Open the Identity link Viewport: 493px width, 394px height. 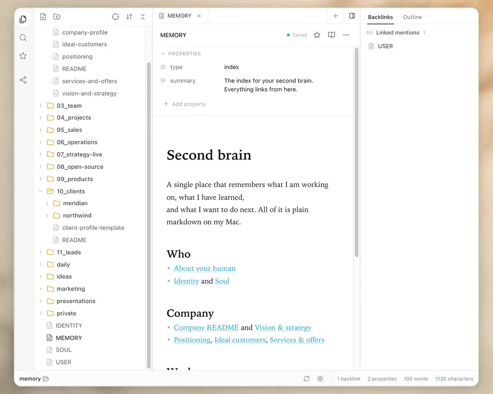(186, 281)
